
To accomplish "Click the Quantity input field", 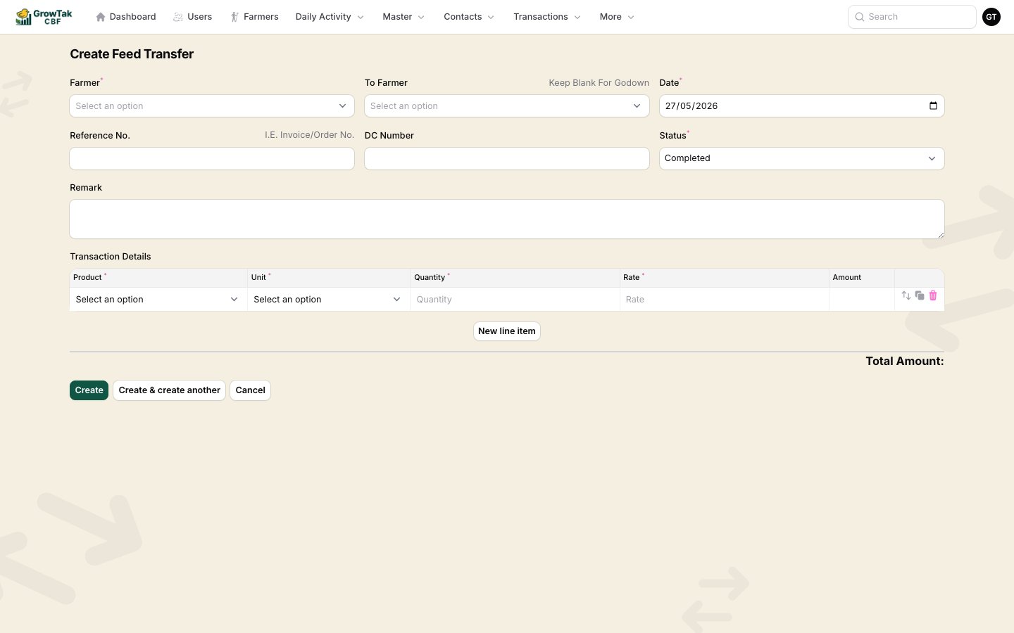I will [x=515, y=300].
